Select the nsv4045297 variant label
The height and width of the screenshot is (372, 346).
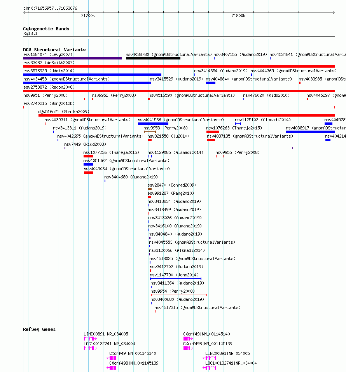pos(326,95)
